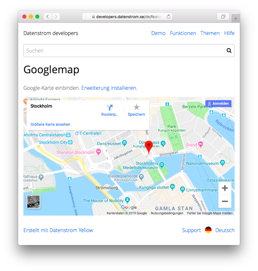The height and width of the screenshot is (271, 258).
Task: Open the Demo menu item
Action: point(158,33)
